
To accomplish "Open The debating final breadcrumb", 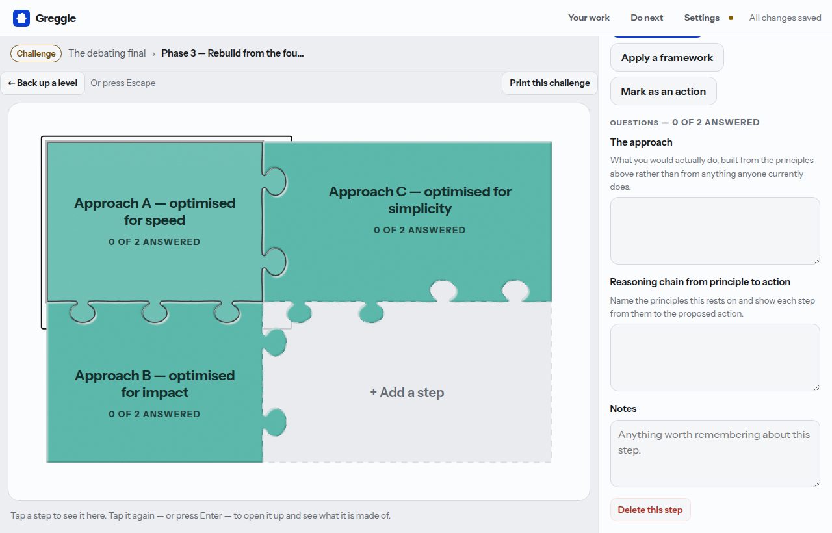I will (107, 53).
